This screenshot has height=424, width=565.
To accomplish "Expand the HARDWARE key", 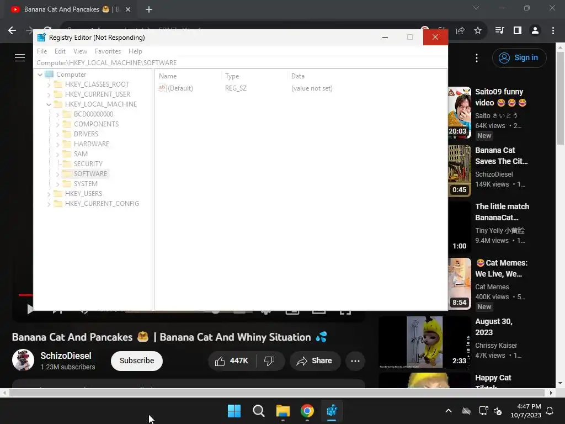I will 57,144.
